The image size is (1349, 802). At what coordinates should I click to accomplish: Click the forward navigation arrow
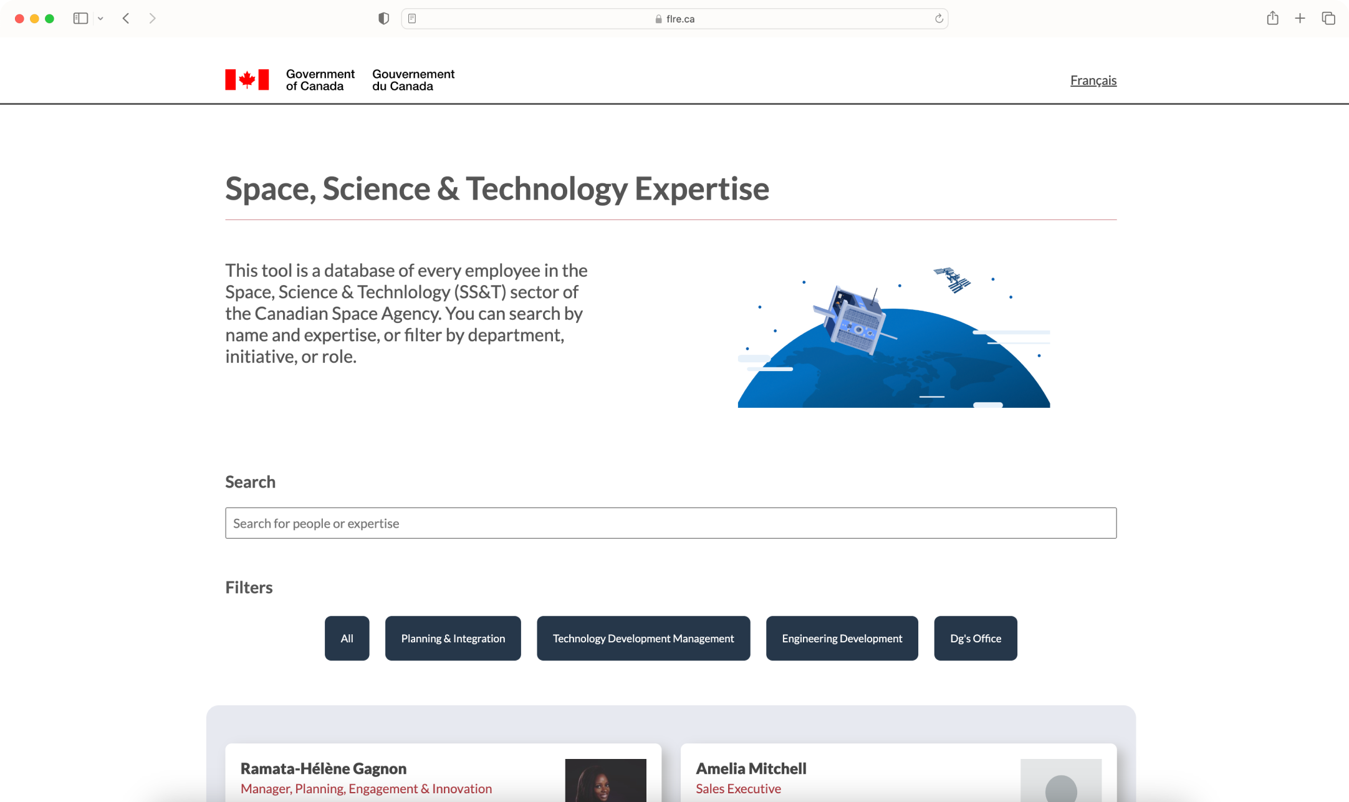click(153, 19)
